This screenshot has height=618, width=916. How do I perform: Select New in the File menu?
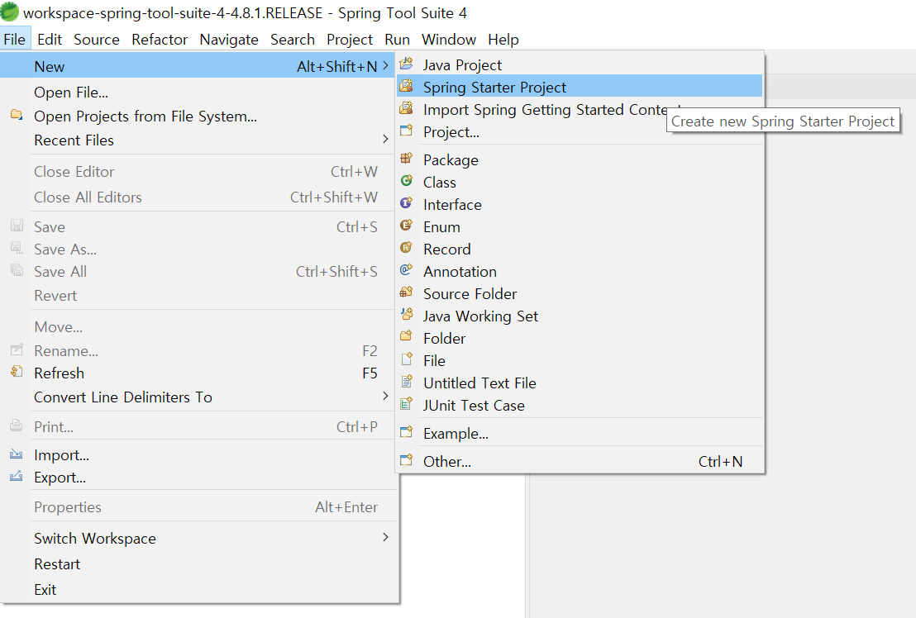pos(198,66)
